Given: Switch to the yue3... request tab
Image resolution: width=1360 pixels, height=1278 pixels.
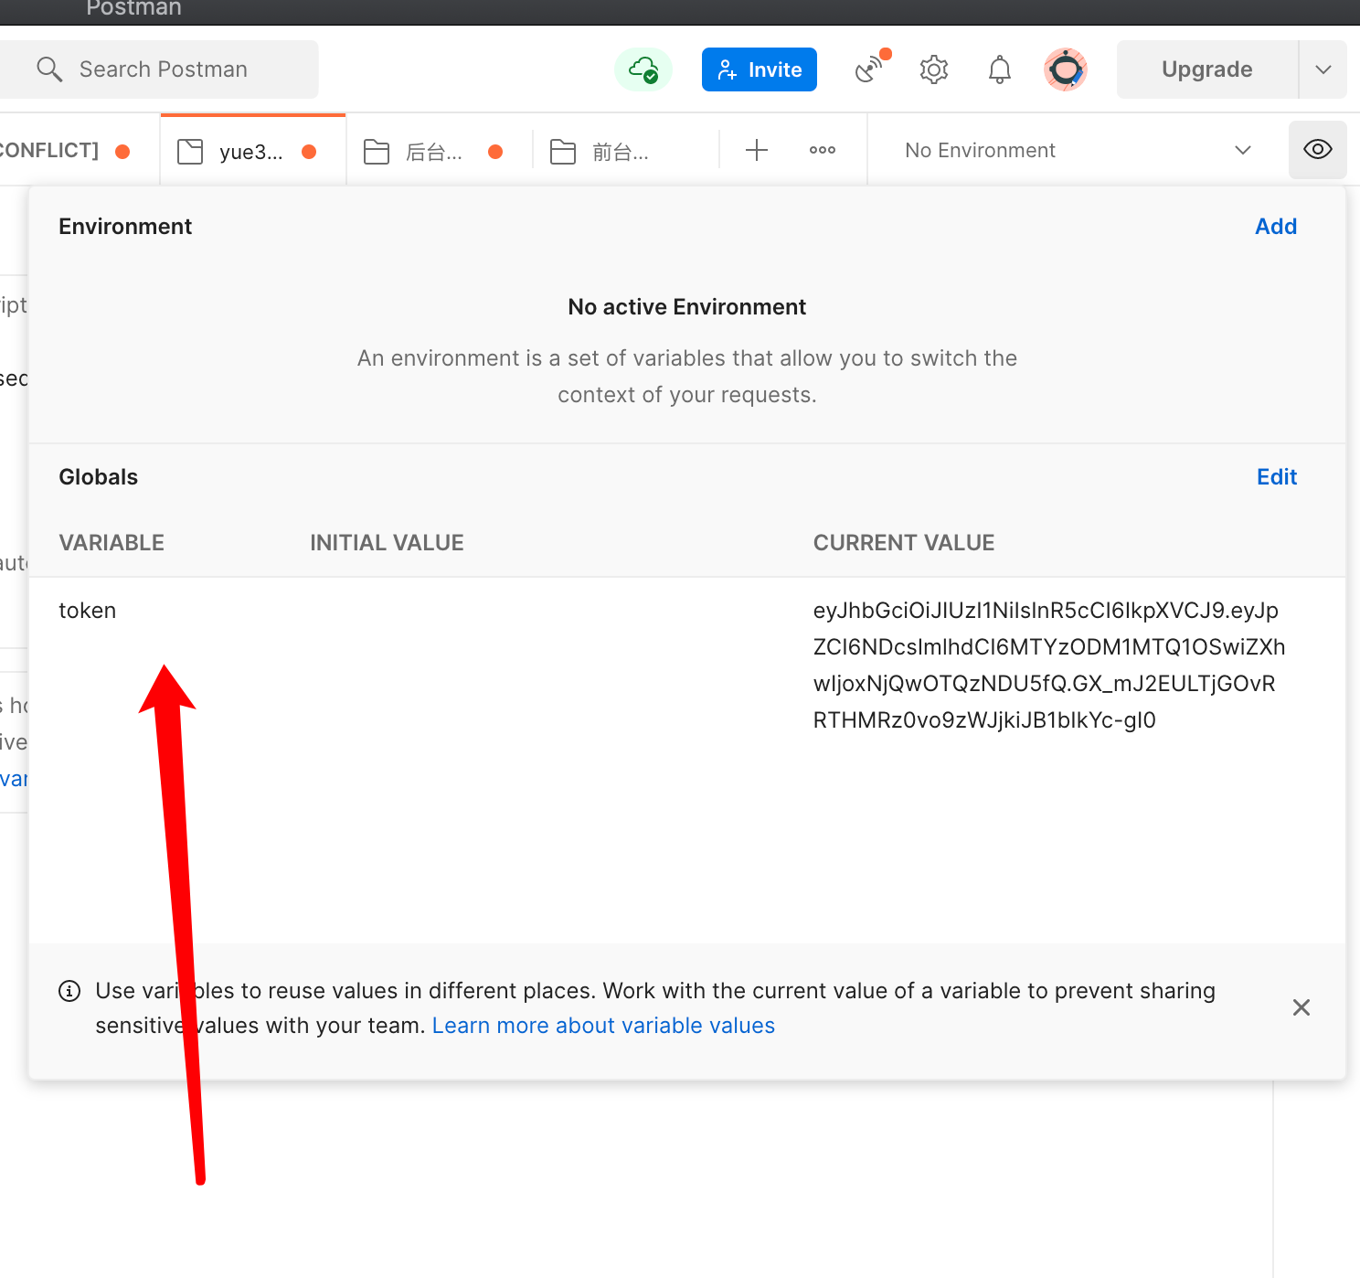Looking at the screenshot, I should click(250, 152).
